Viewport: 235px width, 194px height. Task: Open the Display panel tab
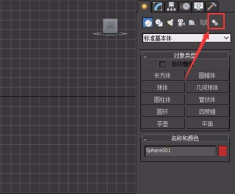[199, 7]
